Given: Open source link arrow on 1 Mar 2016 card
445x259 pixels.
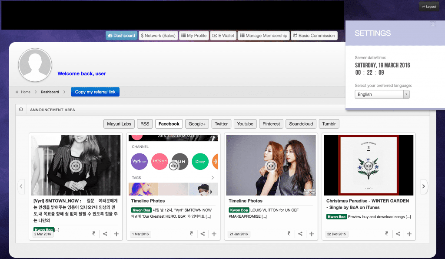Looking at the screenshot, I should click(192, 234).
